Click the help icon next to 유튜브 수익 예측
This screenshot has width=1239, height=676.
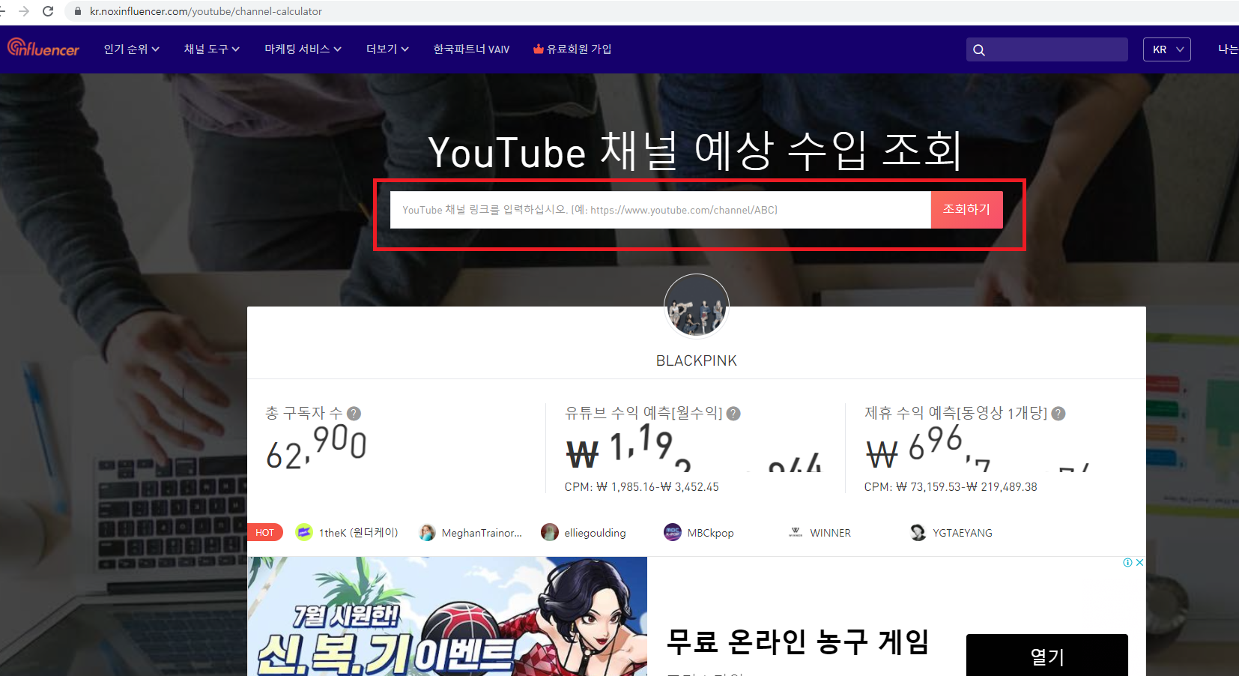tap(734, 413)
